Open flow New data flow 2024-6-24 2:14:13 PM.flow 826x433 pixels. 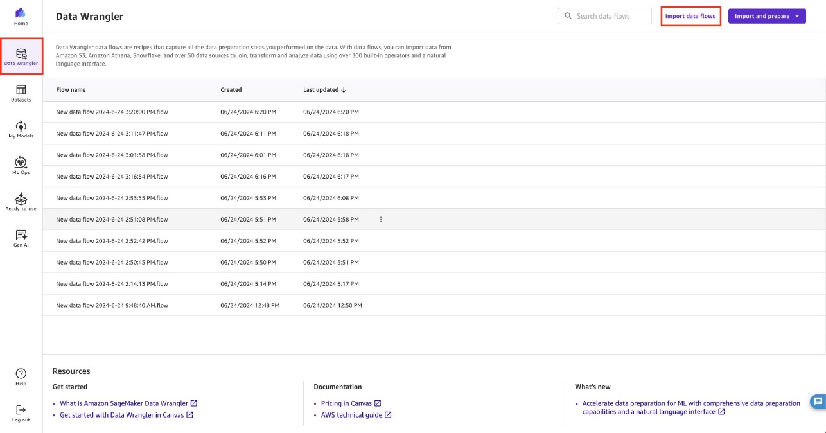click(x=112, y=284)
